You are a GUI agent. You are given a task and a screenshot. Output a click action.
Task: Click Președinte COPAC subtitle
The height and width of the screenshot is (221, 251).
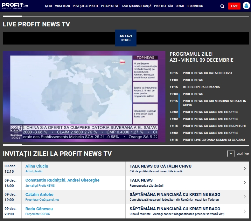(38, 214)
